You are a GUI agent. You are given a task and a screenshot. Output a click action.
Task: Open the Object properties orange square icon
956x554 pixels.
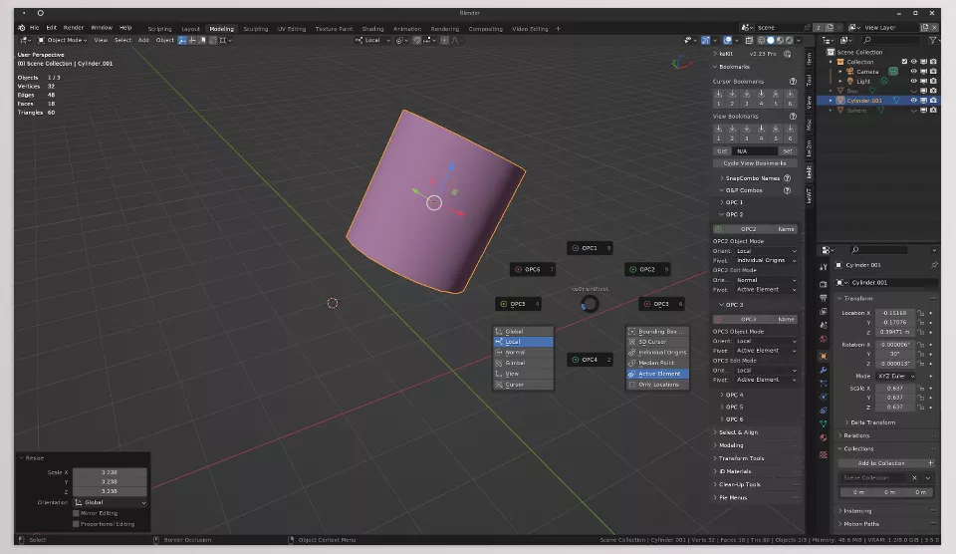[x=824, y=356]
